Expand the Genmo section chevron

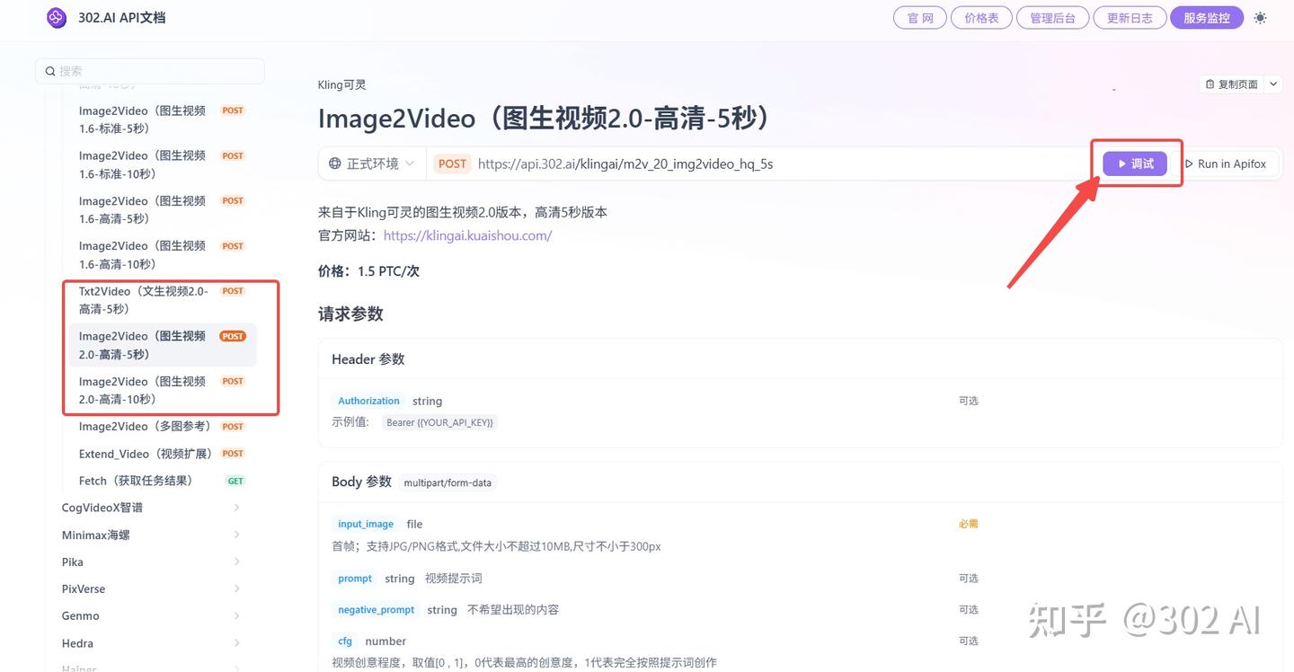[236, 615]
